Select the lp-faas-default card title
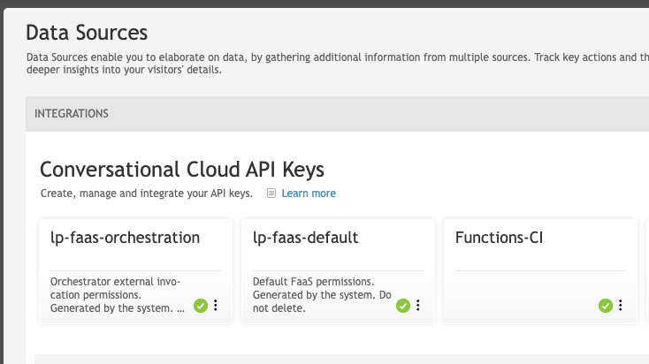This screenshot has width=649, height=364. coord(305,238)
